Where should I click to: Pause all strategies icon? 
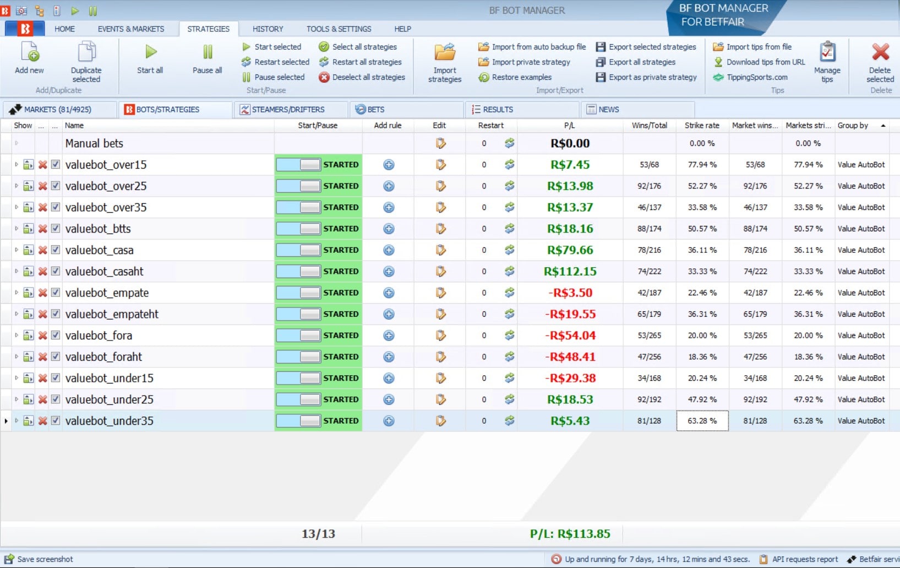pyautogui.click(x=208, y=52)
